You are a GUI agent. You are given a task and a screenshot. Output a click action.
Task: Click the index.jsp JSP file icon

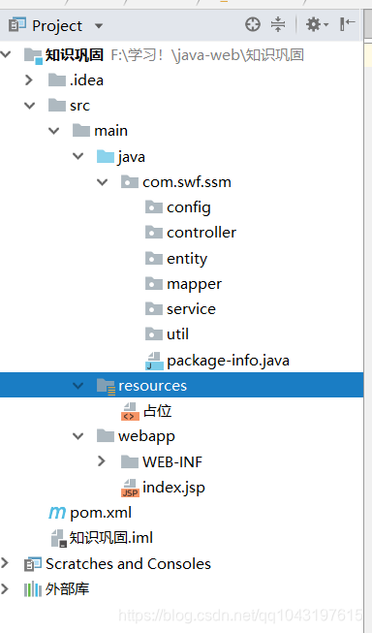[130, 488]
